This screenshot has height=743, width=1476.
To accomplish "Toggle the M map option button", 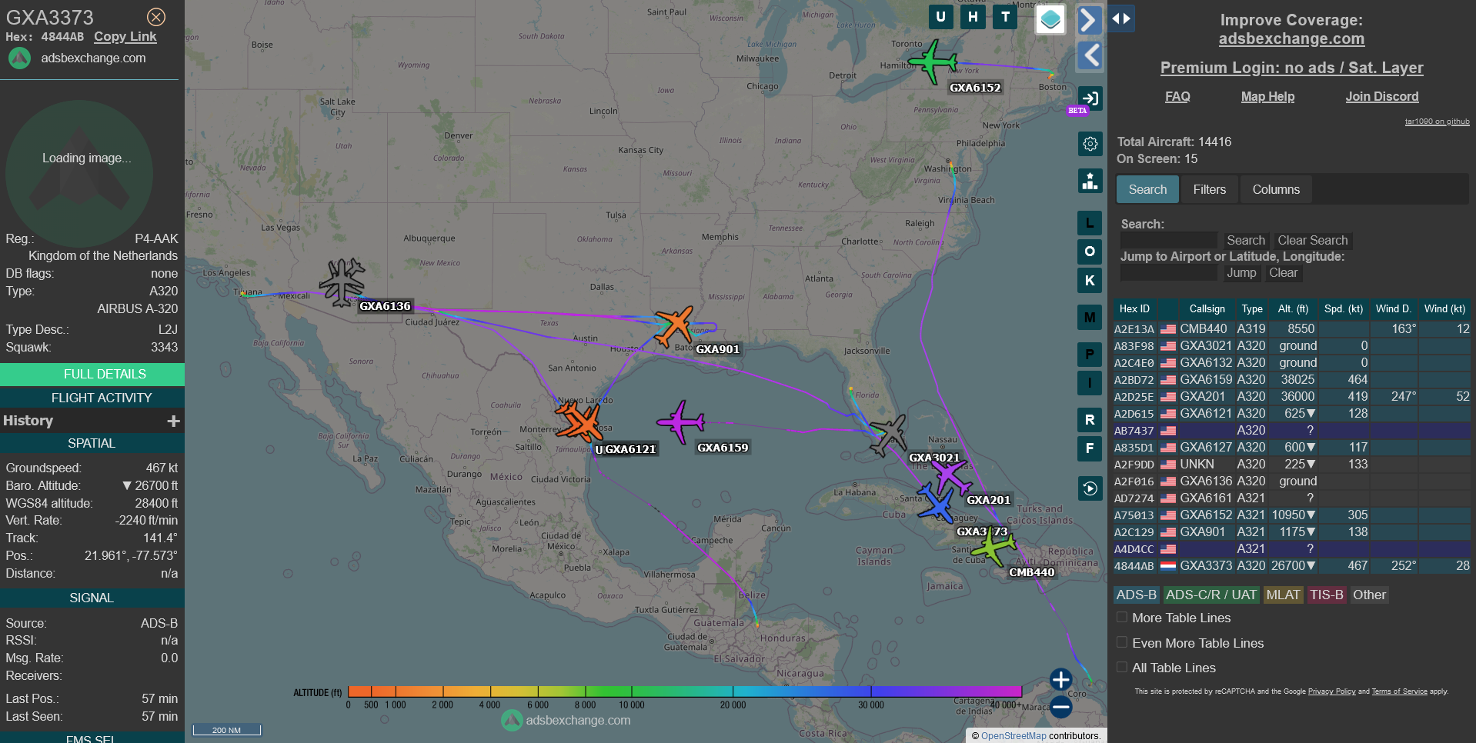I will click(1090, 317).
